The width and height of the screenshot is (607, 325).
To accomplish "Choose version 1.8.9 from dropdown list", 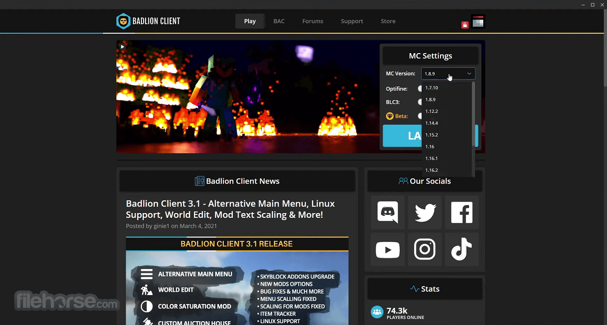I will pyautogui.click(x=447, y=100).
